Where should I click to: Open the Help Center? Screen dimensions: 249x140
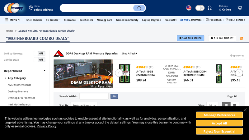[235, 20]
